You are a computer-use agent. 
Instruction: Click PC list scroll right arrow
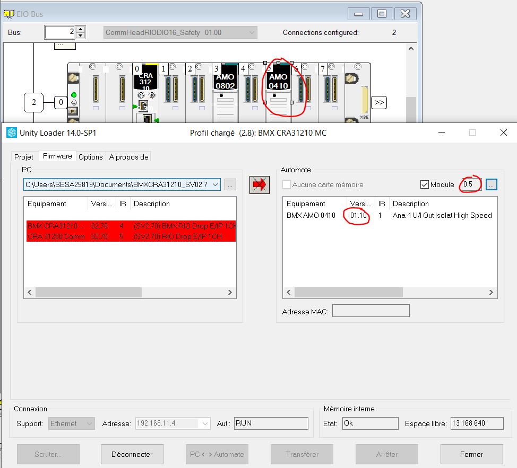coord(230,292)
